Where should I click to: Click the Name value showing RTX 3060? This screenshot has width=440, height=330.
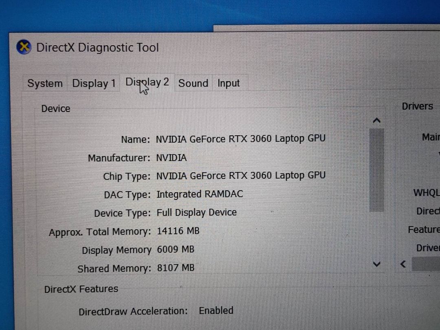click(x=241, y=139)
